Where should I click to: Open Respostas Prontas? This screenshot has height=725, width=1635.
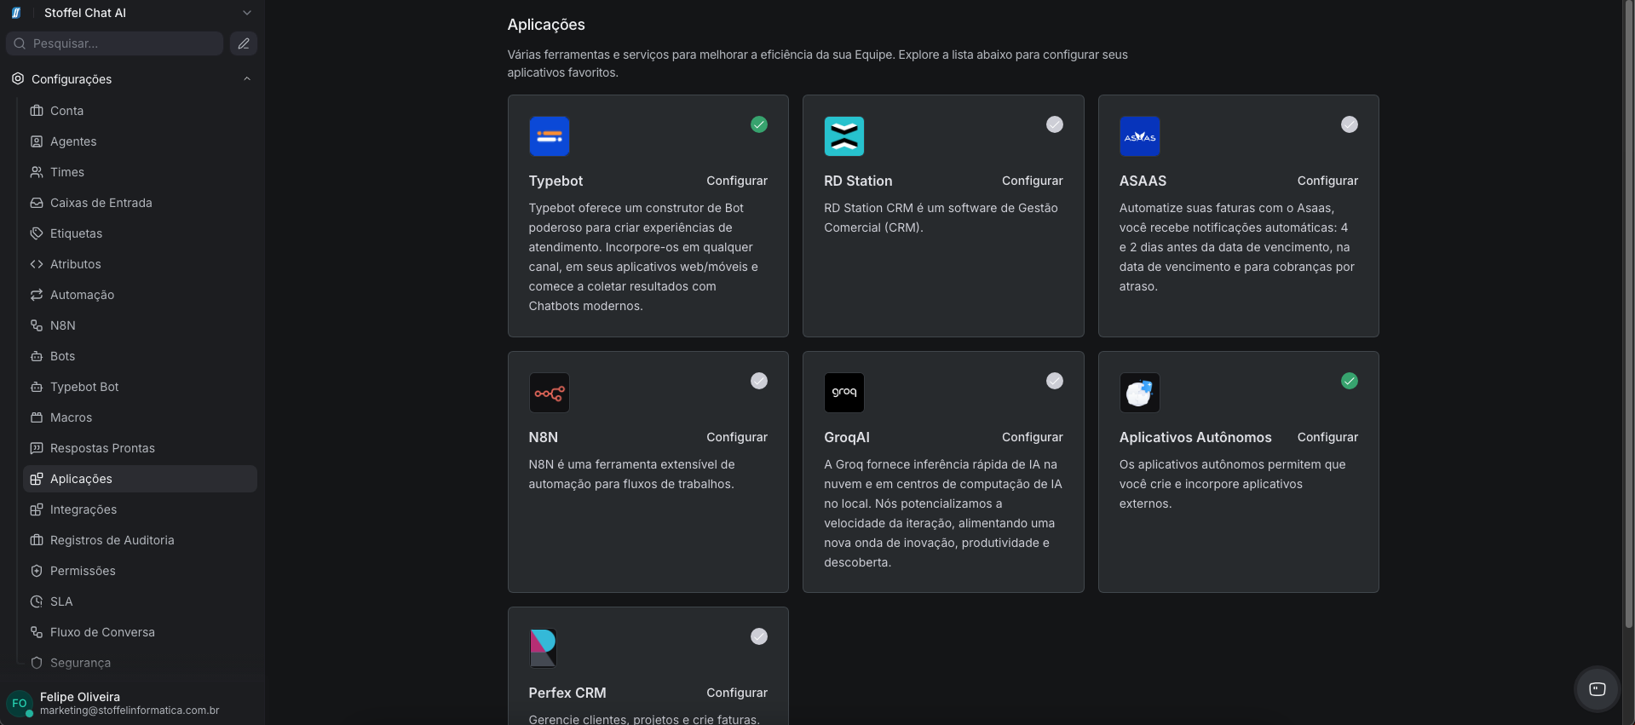click(x=140, y=448)
